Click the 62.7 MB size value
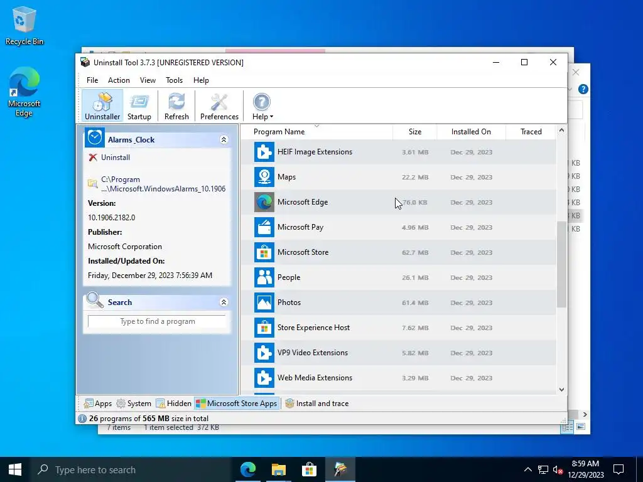This screenshot has height=482, width=643. click(415, 252)
